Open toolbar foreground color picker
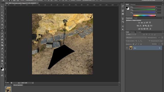 tap(2, 68)
